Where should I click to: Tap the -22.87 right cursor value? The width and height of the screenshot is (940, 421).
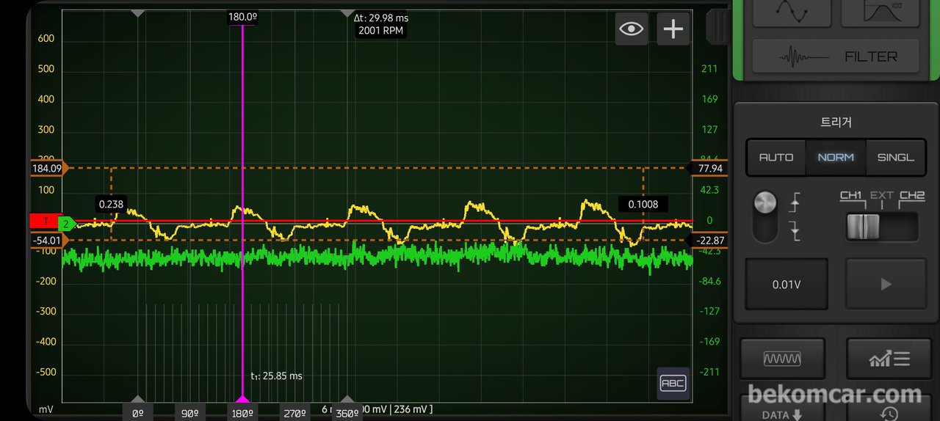click(x=710, y=241)
